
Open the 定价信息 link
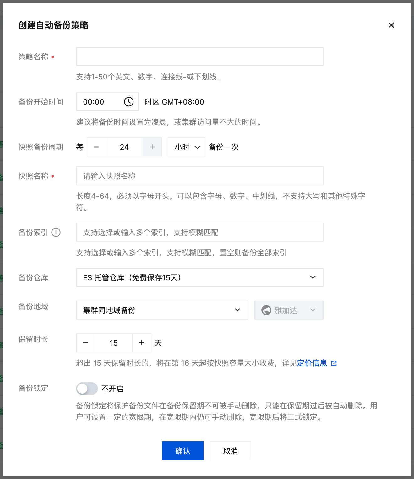click(312, 363)
